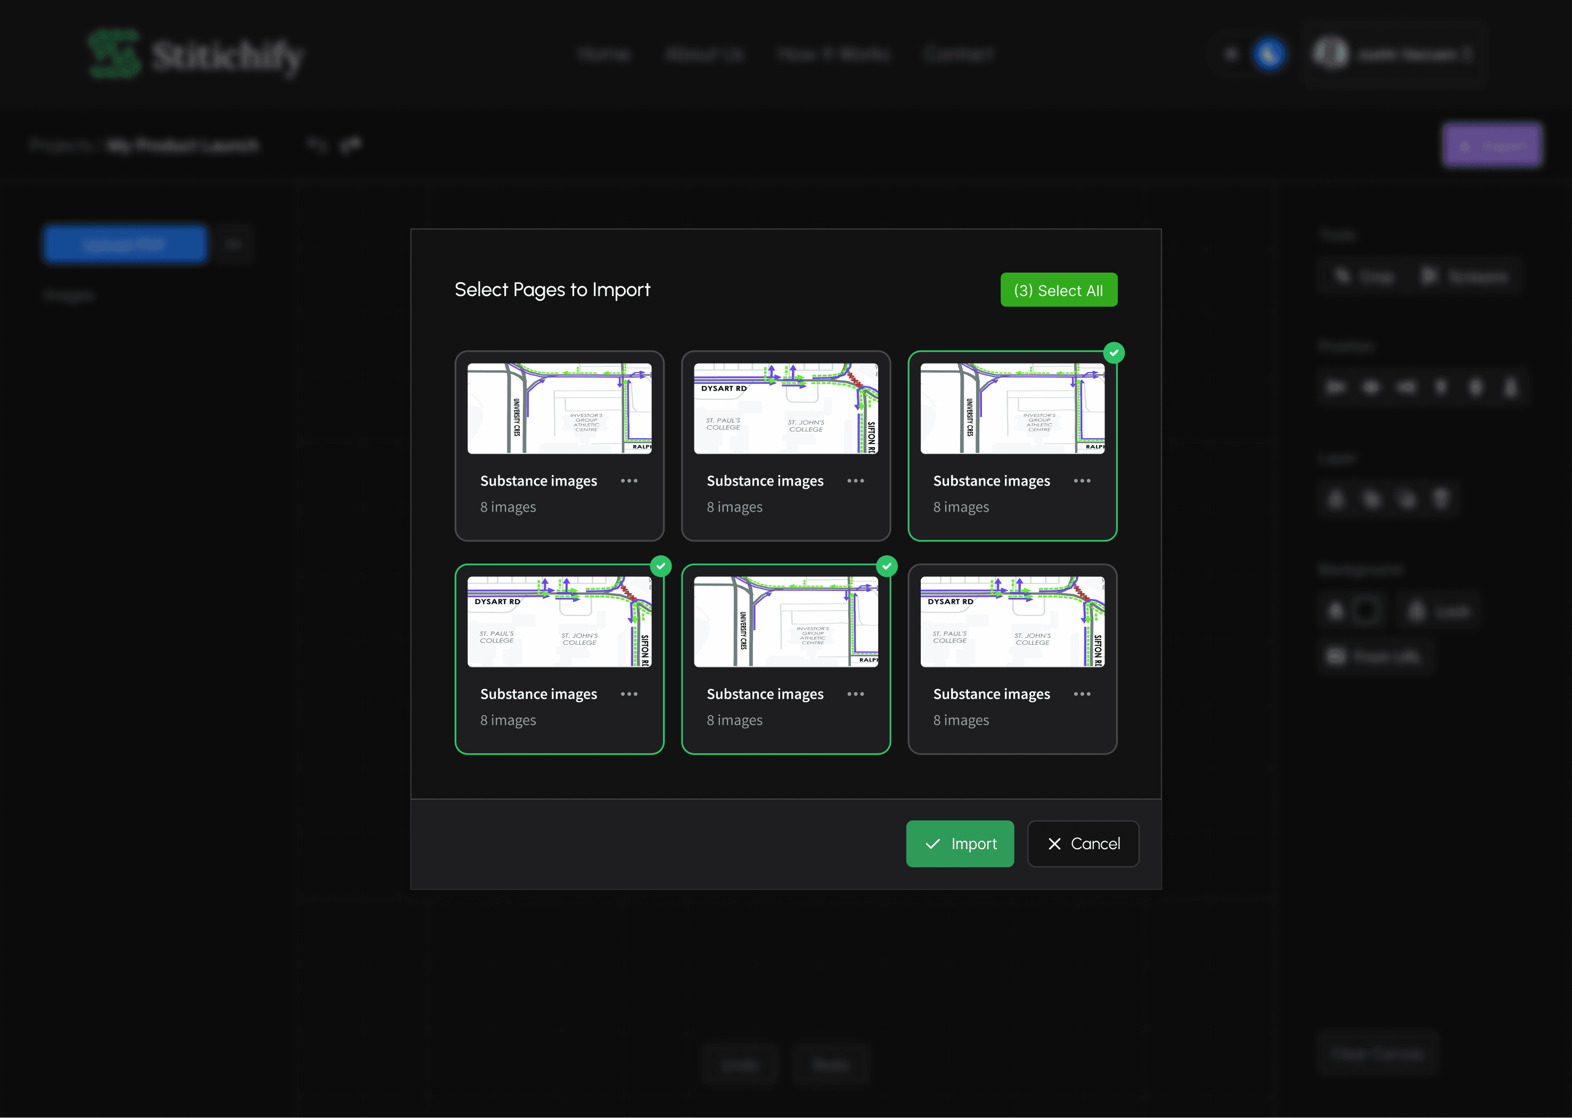Image resolution: width=1572 pixels, height=1118 pixels.
Task: Click the blurred blue button in left sidebar
Action: (125, 244)
